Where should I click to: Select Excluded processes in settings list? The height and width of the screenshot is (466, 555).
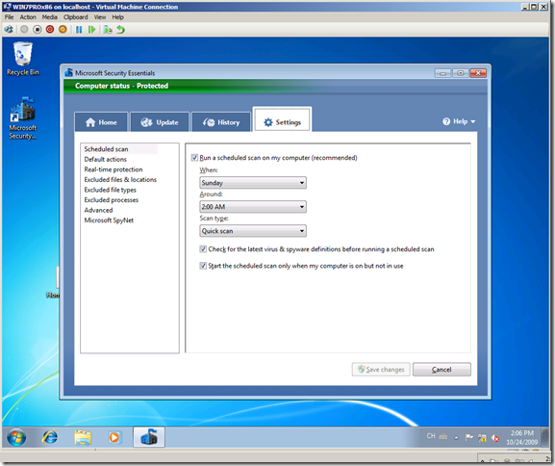click(x=112, y=200)
